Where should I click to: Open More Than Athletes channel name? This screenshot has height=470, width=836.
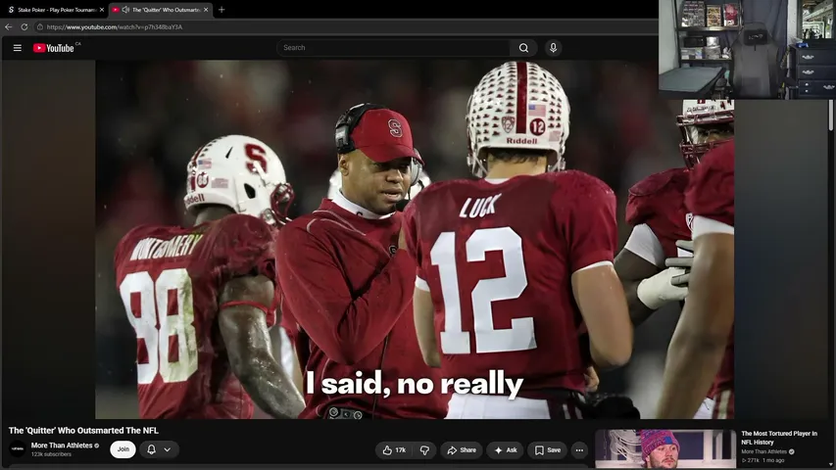click(x=62, y=446)
